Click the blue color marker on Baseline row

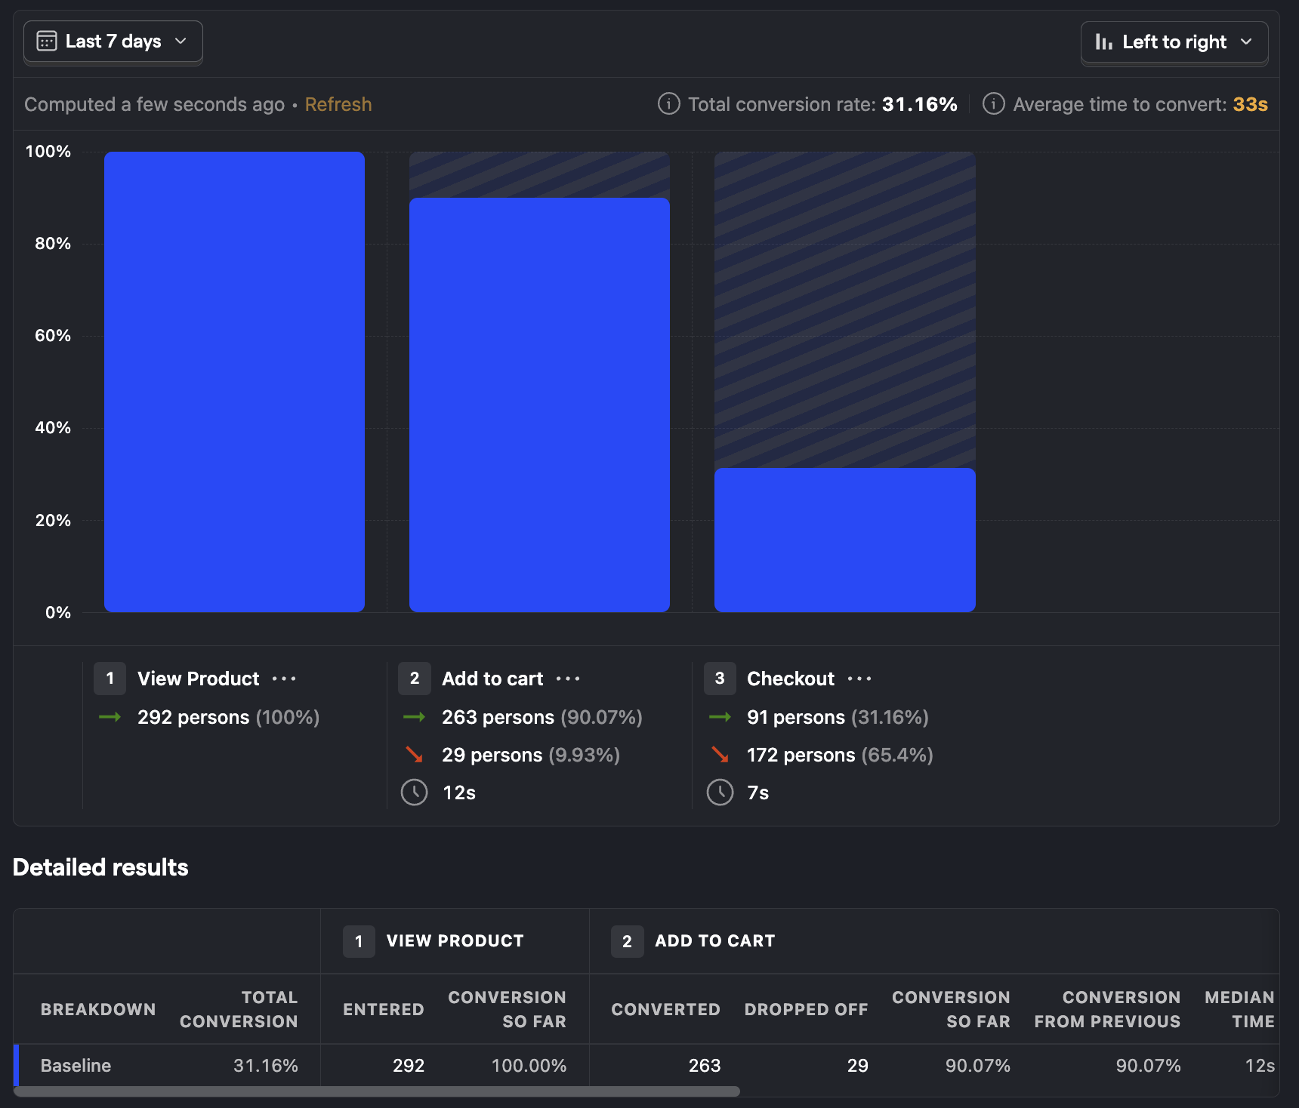pyautogui.click(x=17, y=1065)
